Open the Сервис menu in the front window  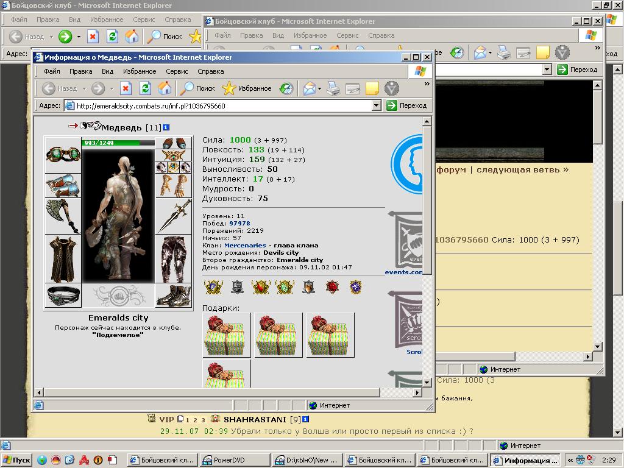(x=177, y=72)
